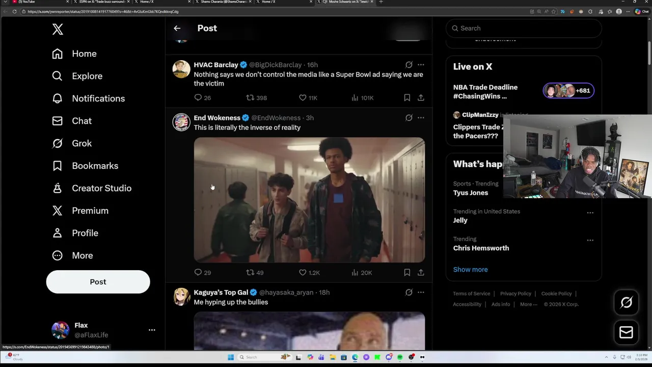652x367 pixels.
Task: Bookmark HVAC Barclay's post
Action: pos(407,97)
